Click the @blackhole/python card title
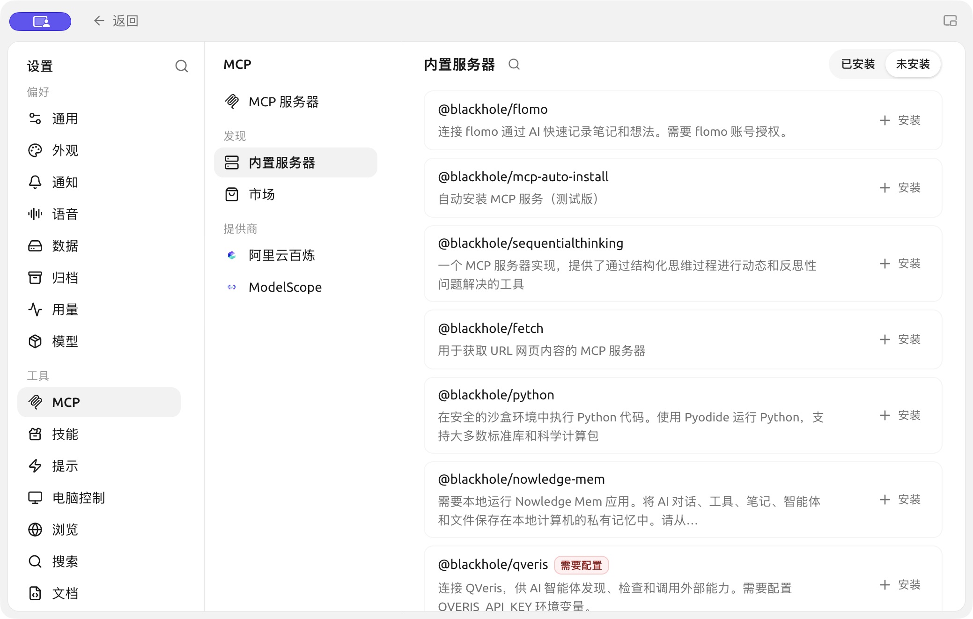Screen dimensions: 973x619 pos(496,395)
